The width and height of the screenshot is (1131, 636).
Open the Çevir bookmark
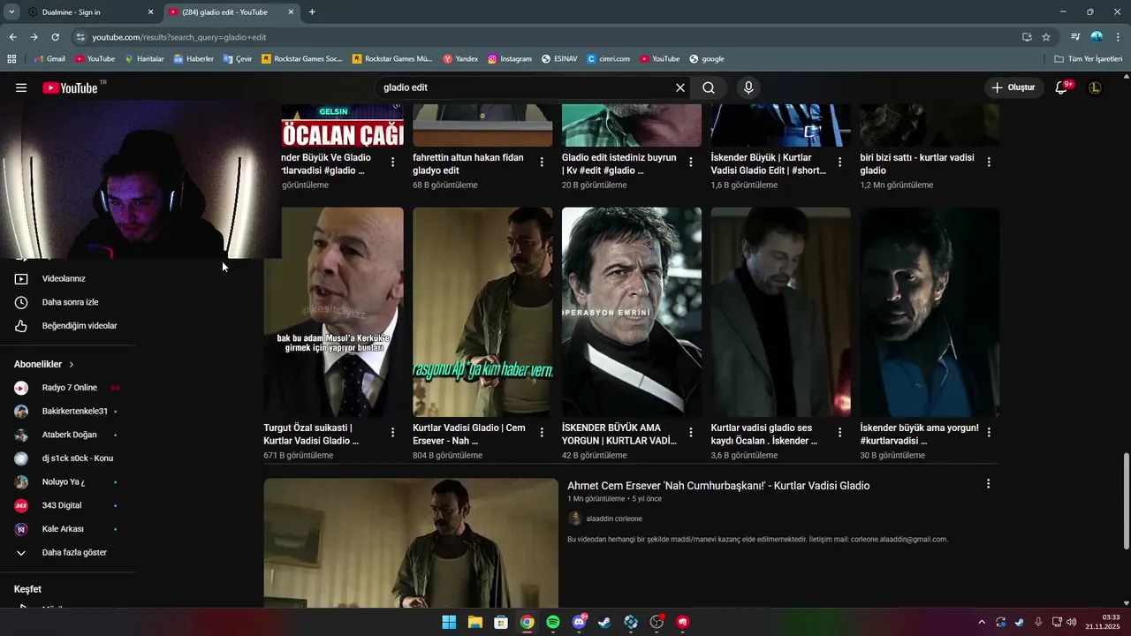[238, 59]
